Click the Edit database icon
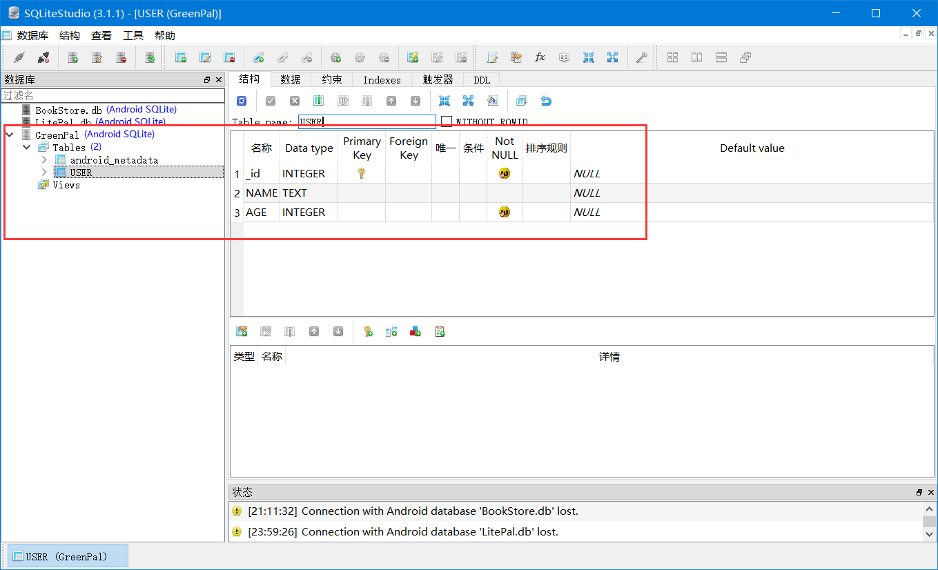 pos(97,57)
